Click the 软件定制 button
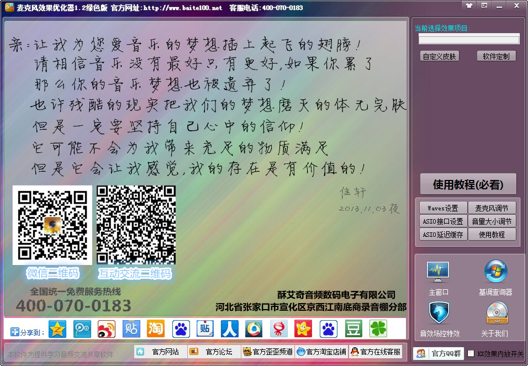 pos(496,56)
